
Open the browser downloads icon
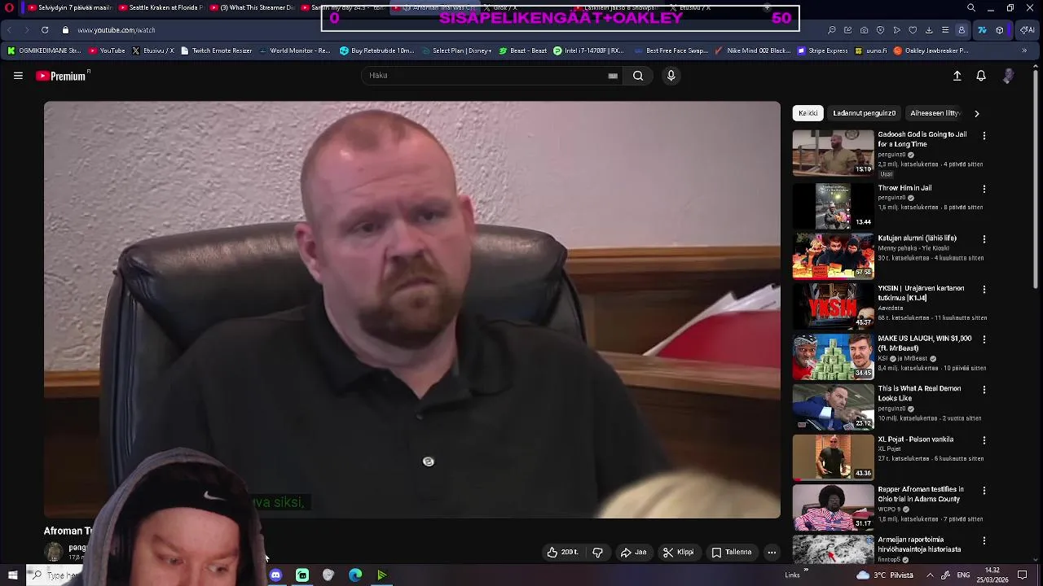[x=929, y=30]
